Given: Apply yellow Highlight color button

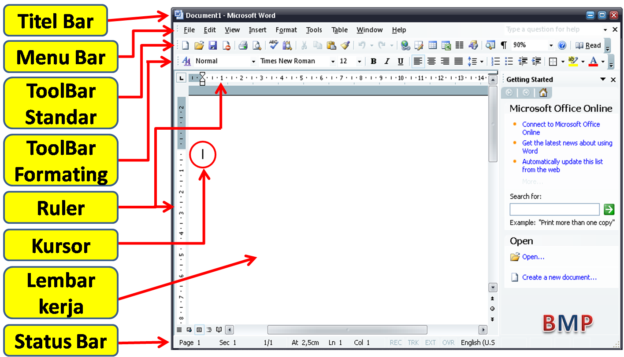Looking at the screenshot, I should [573, 61].
